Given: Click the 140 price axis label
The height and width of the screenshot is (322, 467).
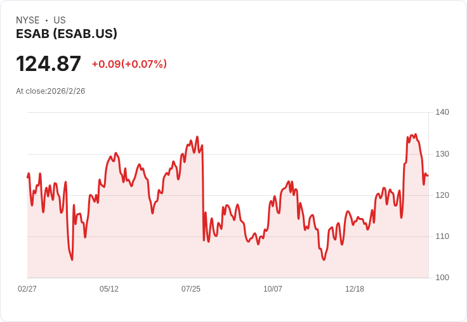Looking at the screenshot, I should pos(442,112).
